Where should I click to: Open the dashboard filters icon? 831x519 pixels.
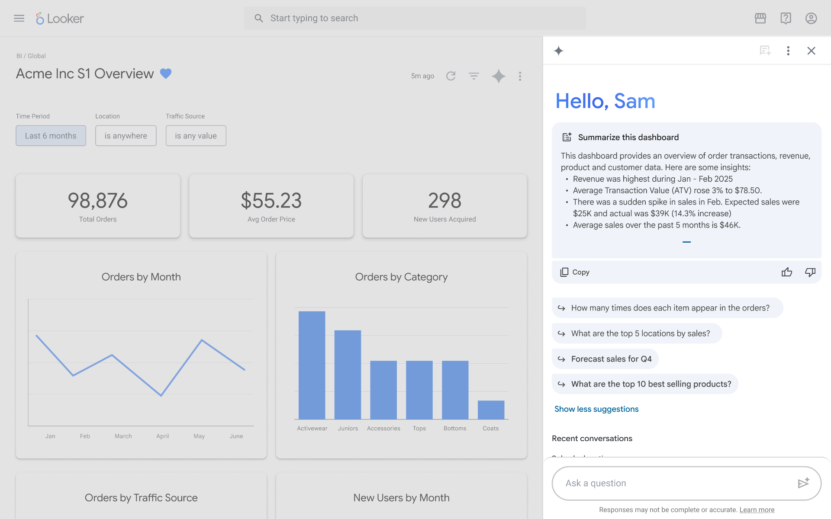474,76
